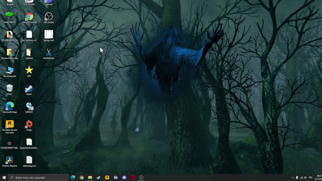Select the NARZĘDZIA scissors icon
Viewport: 322px width, 181px height.
coord(49,54)
